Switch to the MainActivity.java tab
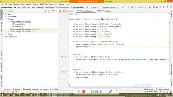173x97 pixels. coord(105,11)
